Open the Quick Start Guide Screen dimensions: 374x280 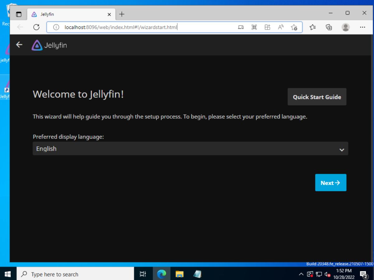click(317, 97)
